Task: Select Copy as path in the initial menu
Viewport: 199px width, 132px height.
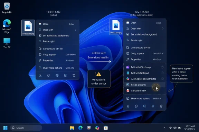Action: (57, 55)
